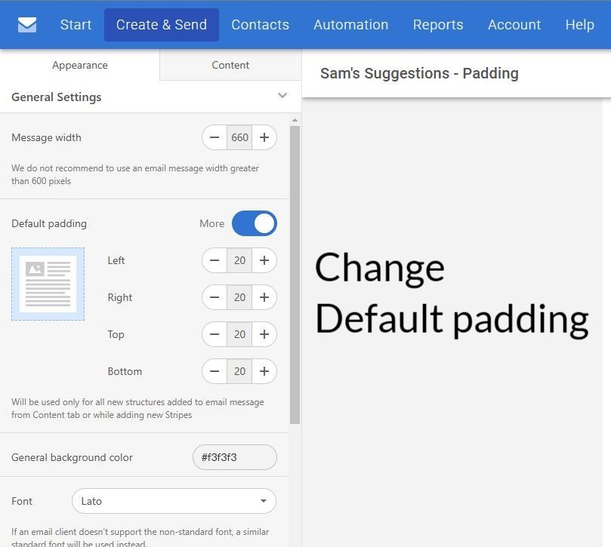Click the General background color field
Viewport: 611px width, 547px height.
pos(235,457)
